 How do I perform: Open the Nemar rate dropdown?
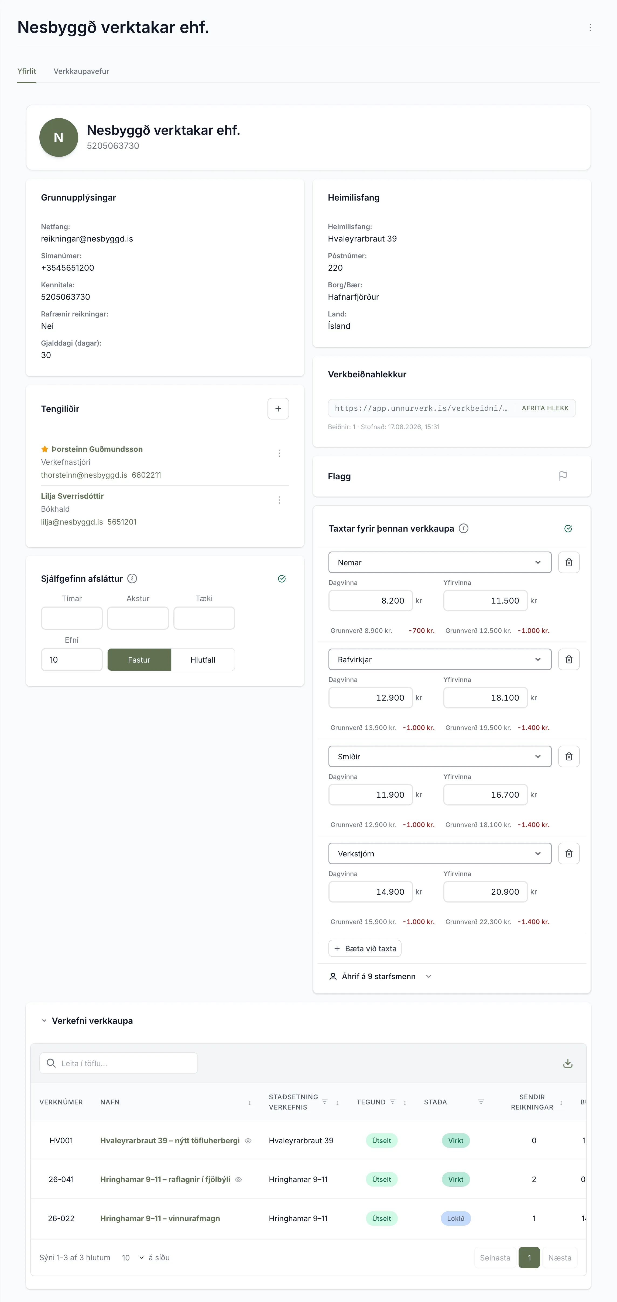pos(440,562)
